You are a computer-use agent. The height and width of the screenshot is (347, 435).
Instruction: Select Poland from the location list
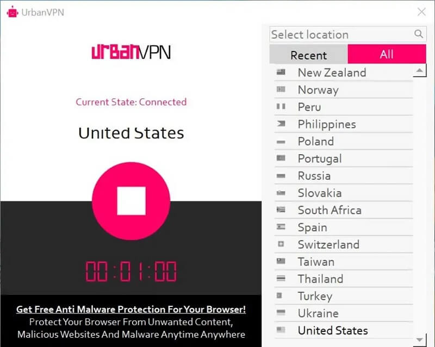tap(316, 141)
